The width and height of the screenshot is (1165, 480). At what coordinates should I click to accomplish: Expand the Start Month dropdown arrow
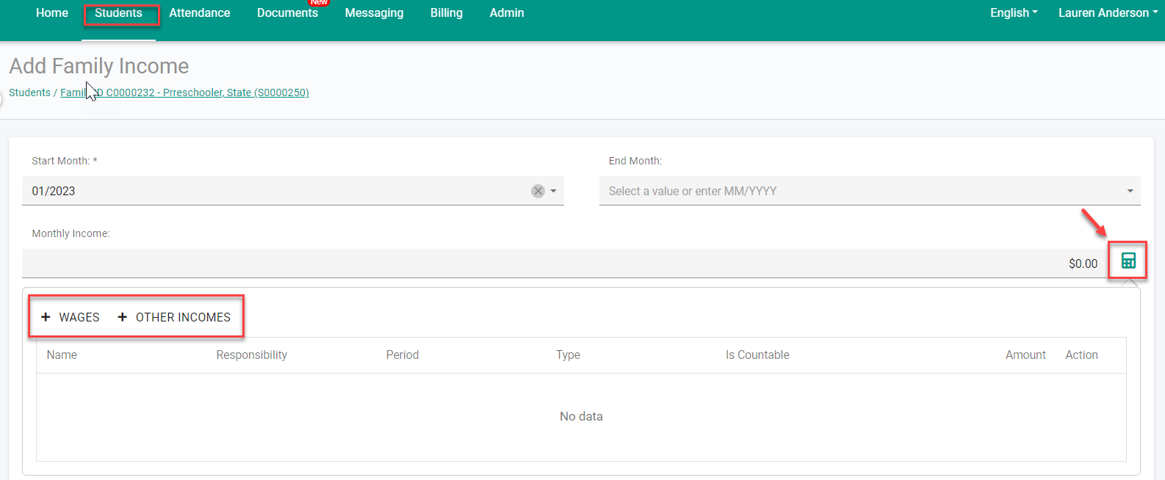[553, 191]
